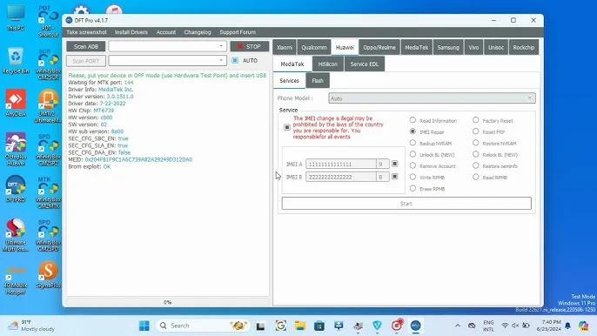Select Reset FRP radio button
The image size is (597, 336).
[475, 131]
